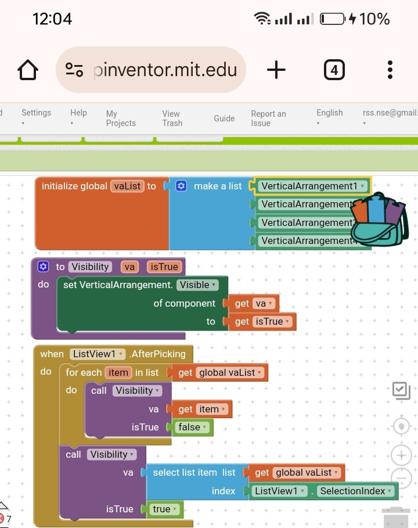Toggle the false boolean block dropdown
The width and height of the screenshot is (418, 528).
192,428
